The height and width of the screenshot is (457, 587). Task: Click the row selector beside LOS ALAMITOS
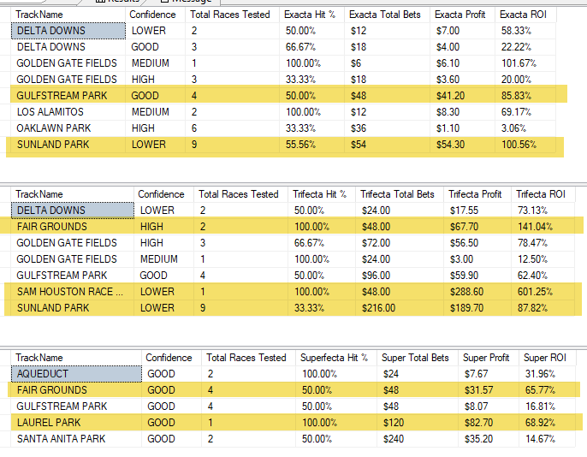click(6, 112)
